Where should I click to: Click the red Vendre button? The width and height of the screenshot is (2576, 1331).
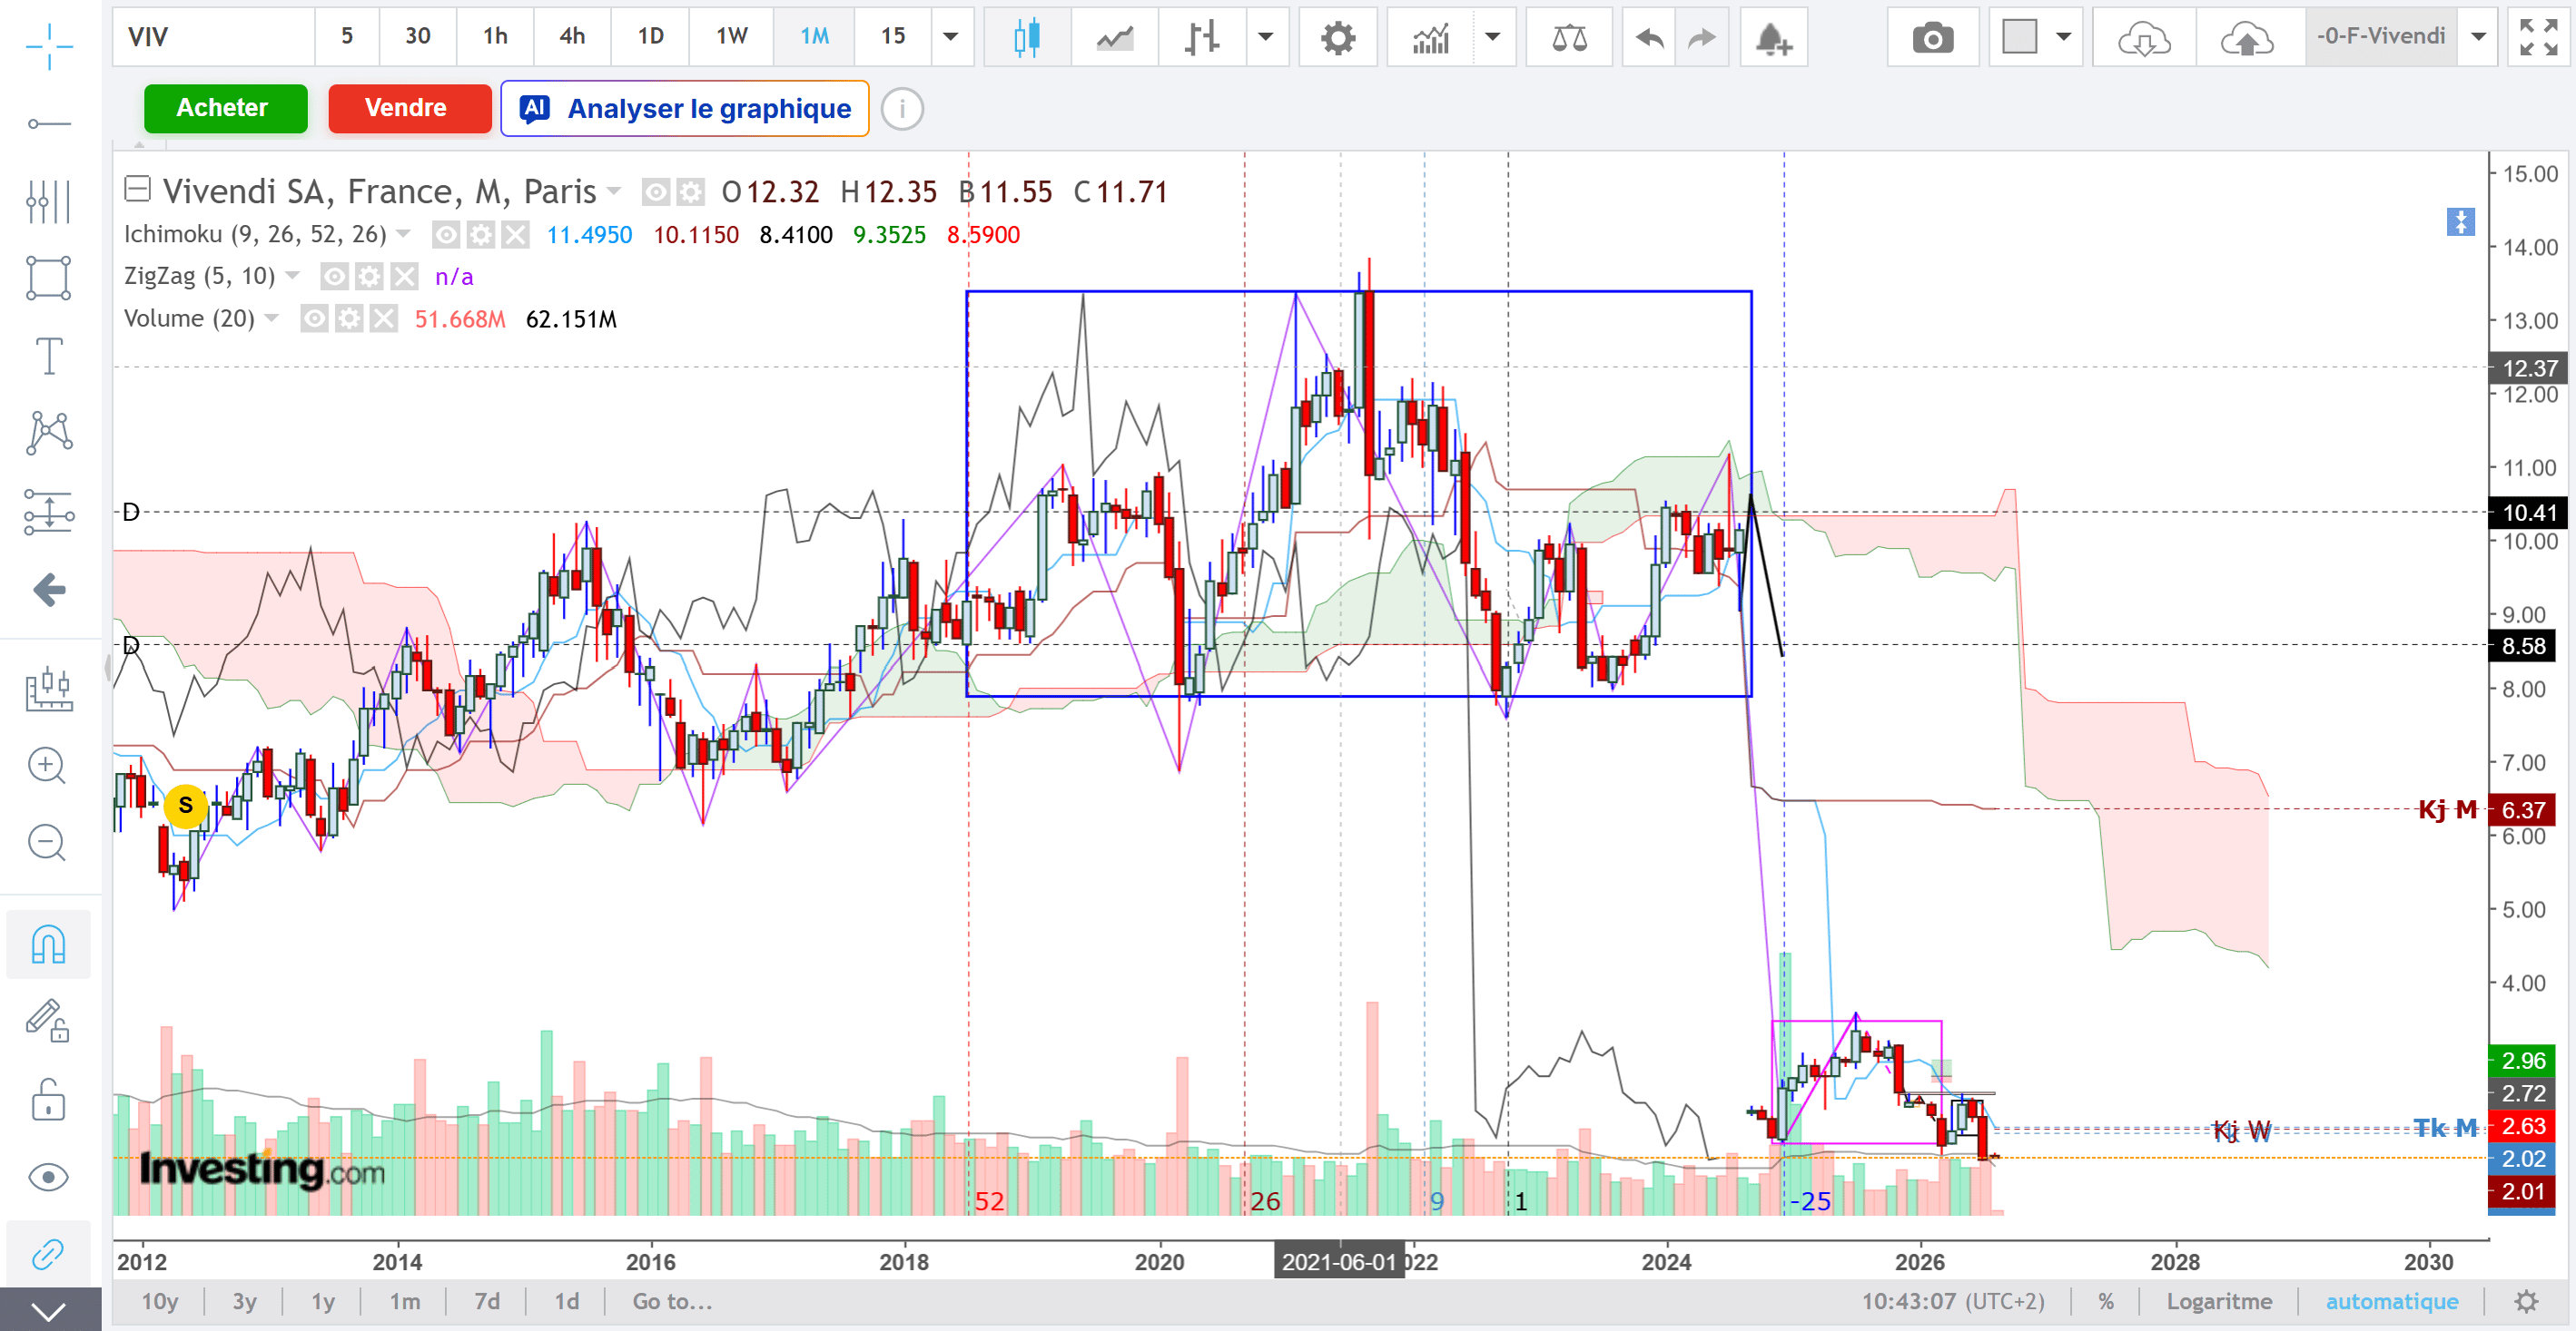409,108
